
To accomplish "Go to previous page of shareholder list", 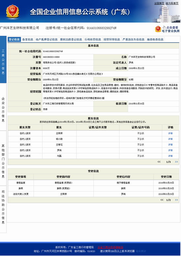I will (x=159, y=162).
